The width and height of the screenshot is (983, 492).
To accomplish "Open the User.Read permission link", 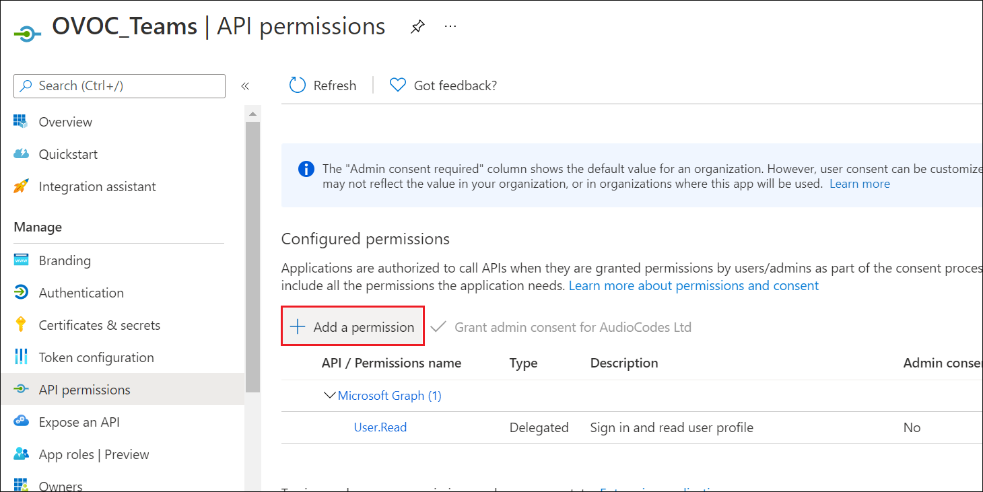I will tap(380, 427).
